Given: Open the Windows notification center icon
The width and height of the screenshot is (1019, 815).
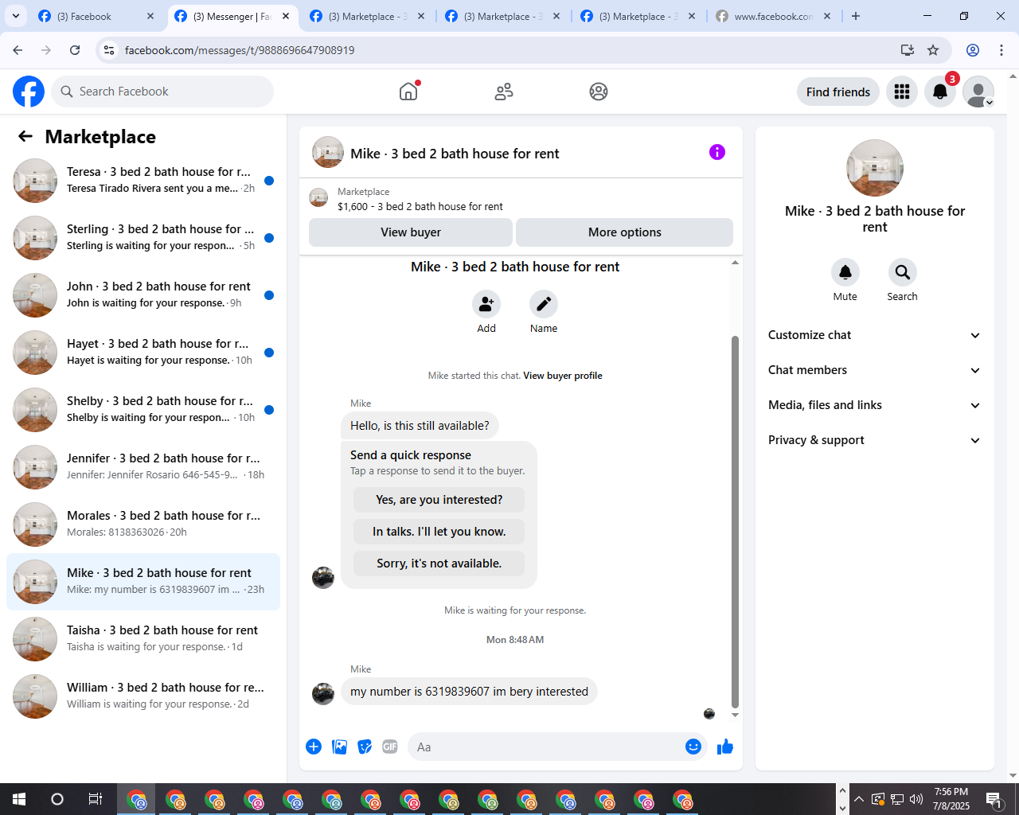Looking at the screenshot, I should point(994,799).
